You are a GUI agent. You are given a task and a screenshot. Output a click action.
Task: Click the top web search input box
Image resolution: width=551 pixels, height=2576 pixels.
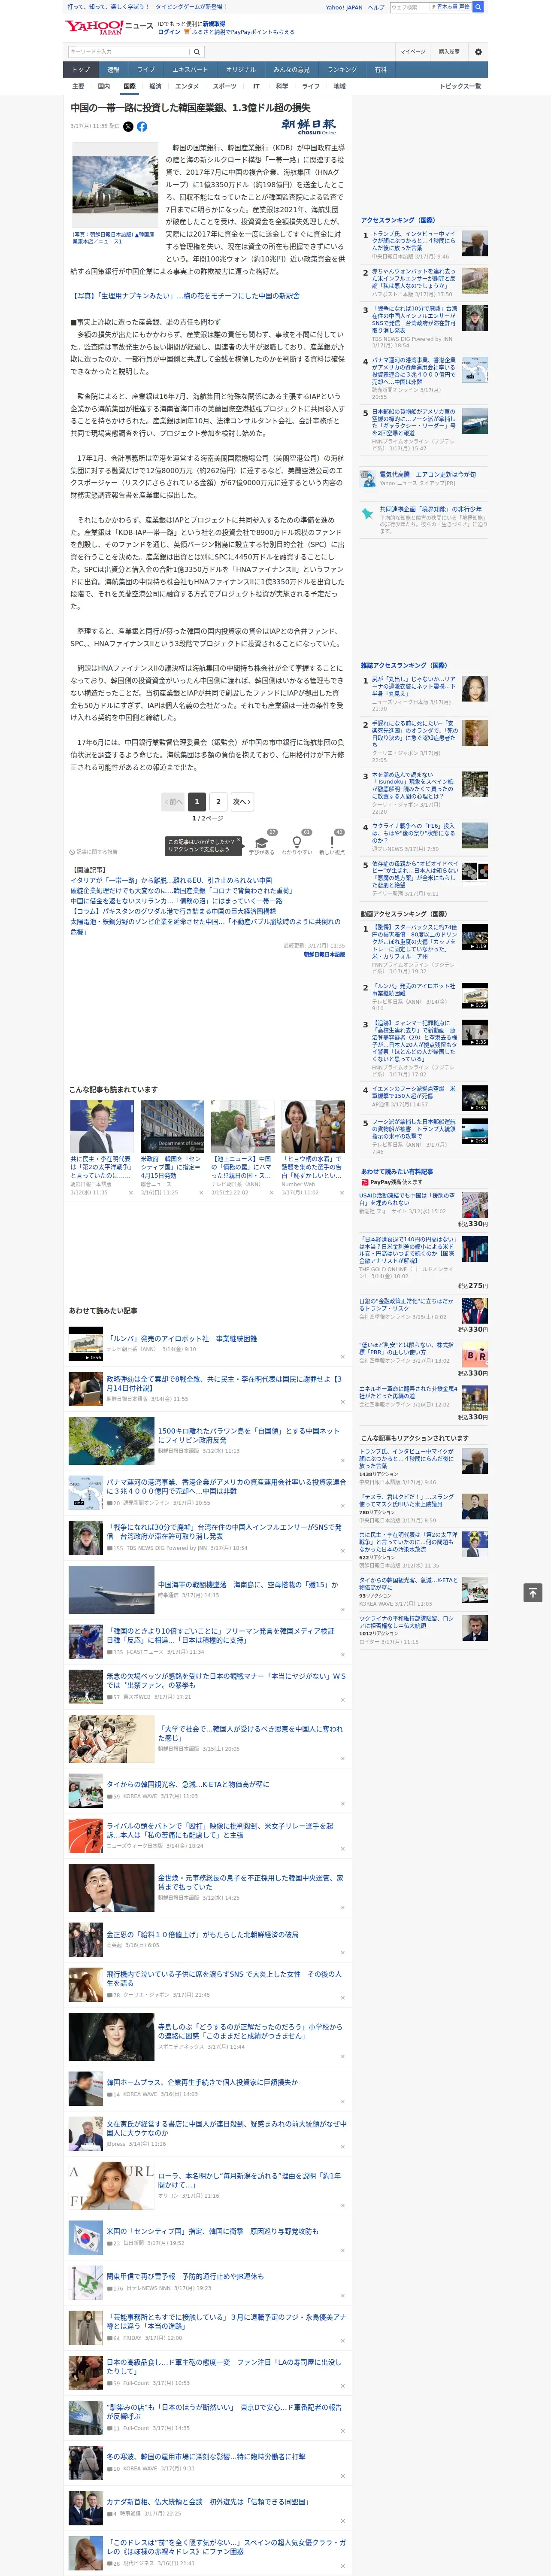click(410, 7)
